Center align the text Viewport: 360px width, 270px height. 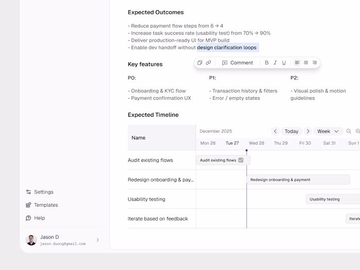point(306,63)
